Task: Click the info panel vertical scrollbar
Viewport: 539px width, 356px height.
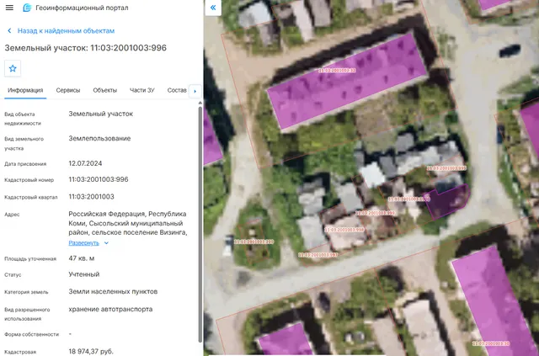Action: coord(200,224)
